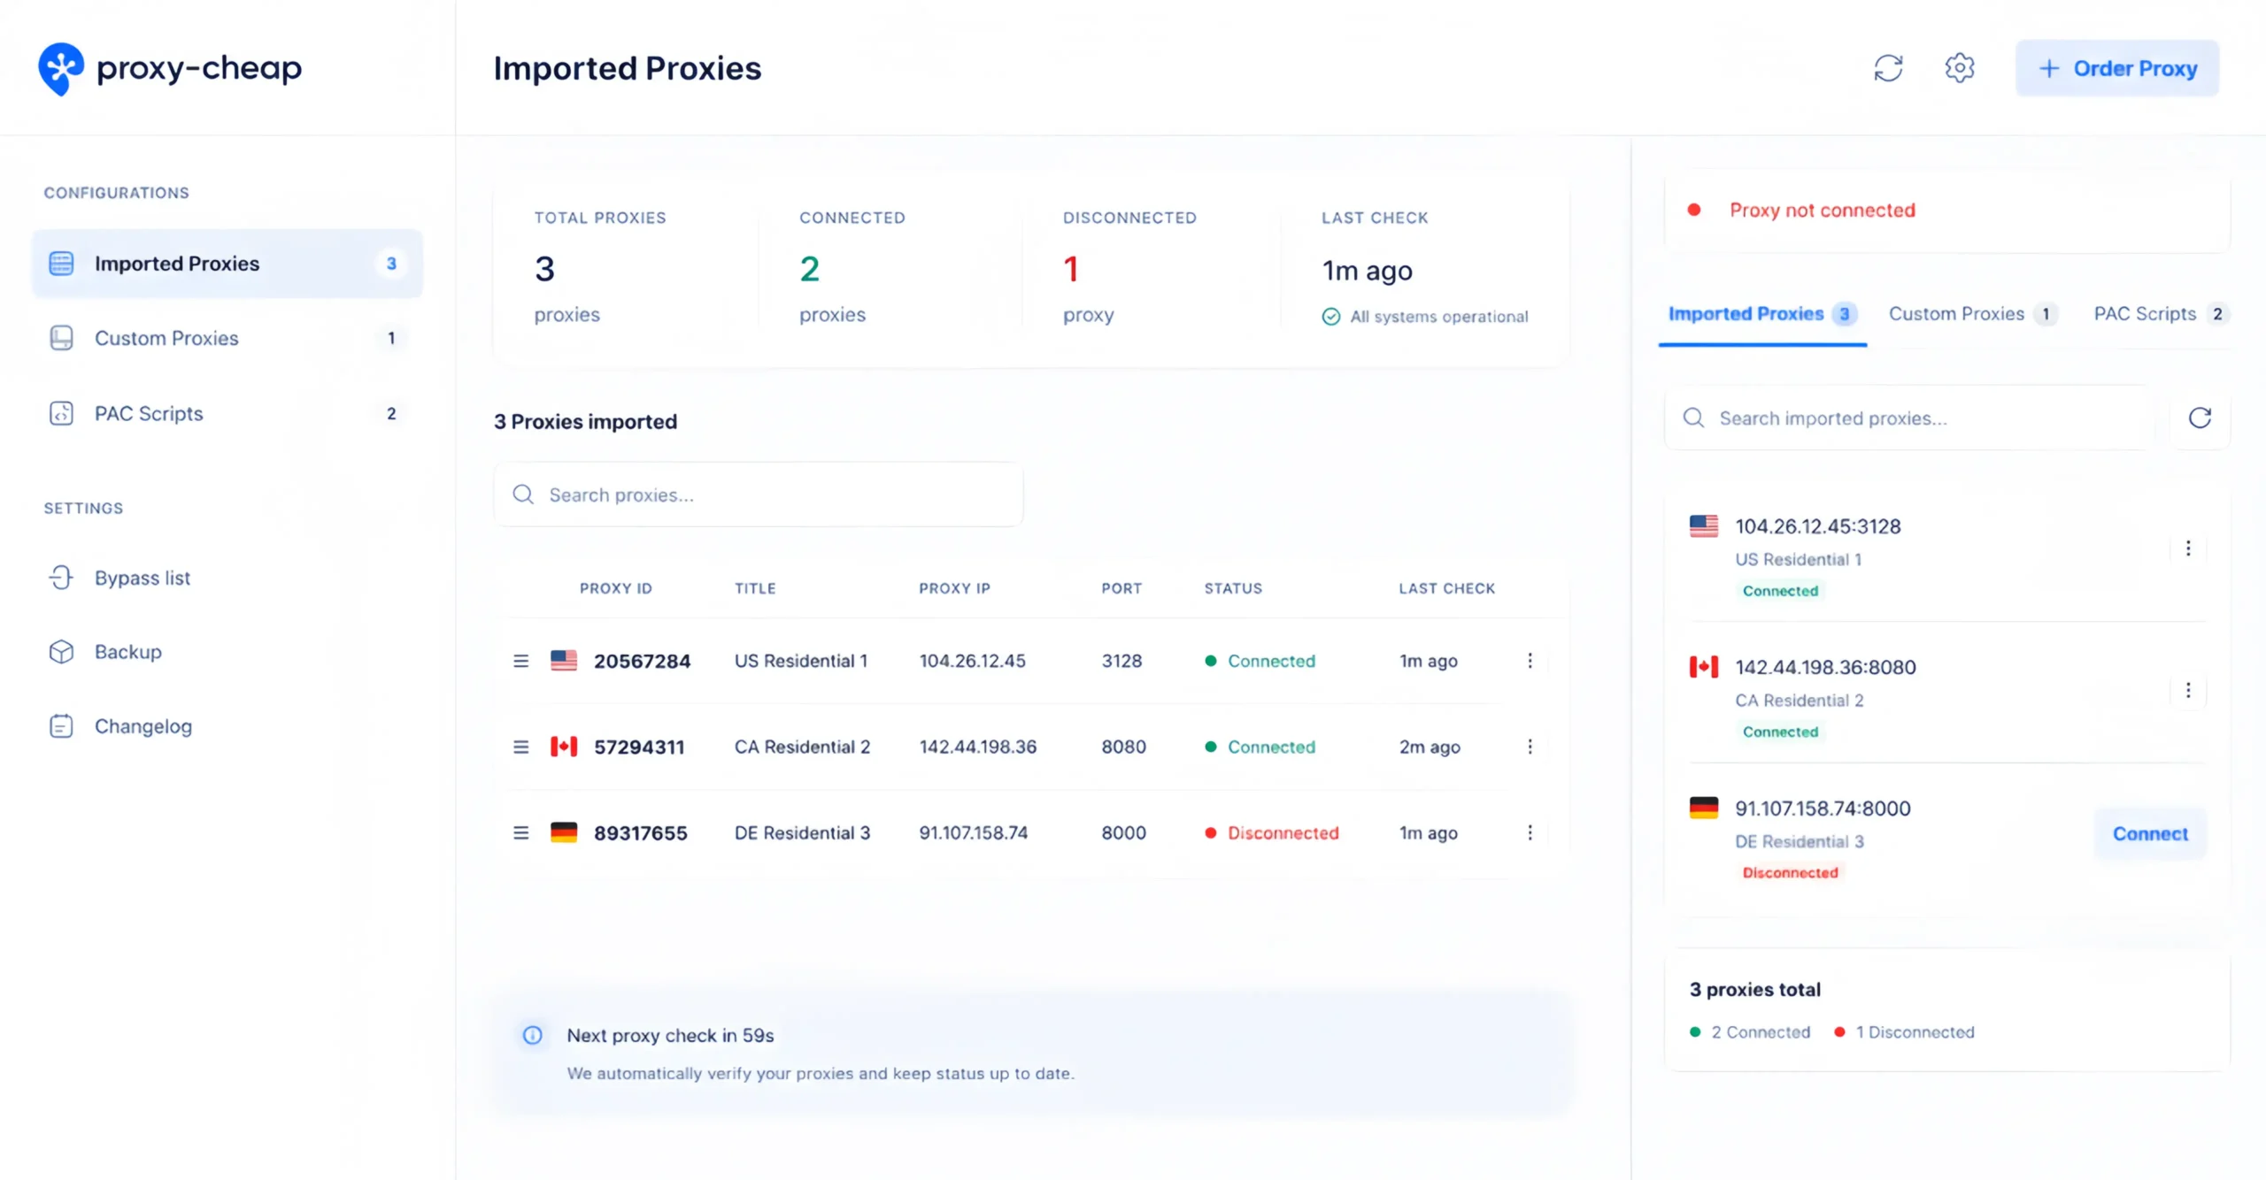Open kebab menu for 104.26.12.45:3128 card

click(x=2188, y=548)
